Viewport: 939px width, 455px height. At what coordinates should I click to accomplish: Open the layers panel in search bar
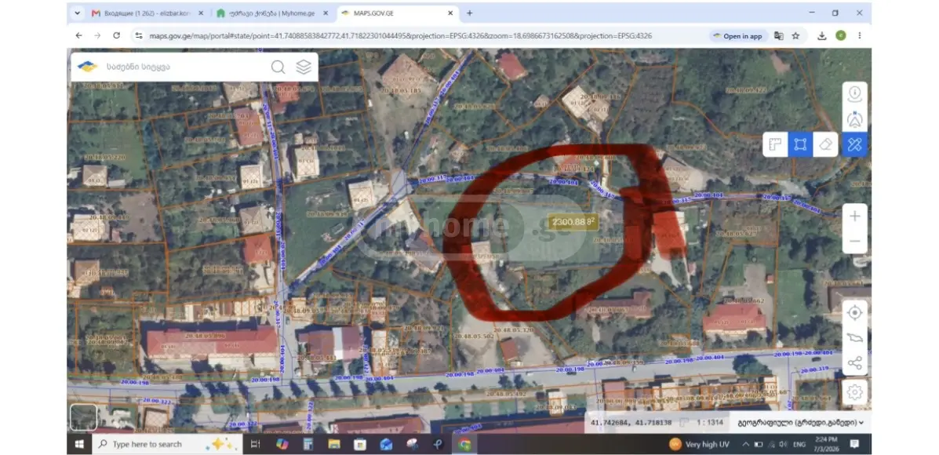point(304,67)
